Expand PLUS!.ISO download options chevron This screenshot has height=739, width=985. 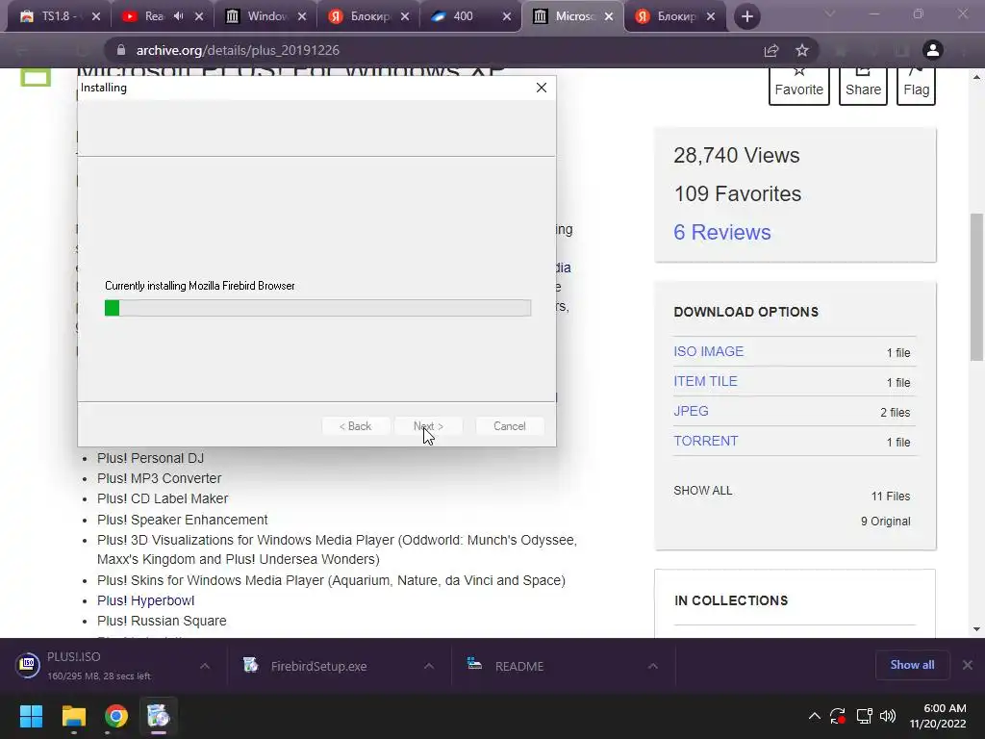click(x=205, y=666)
